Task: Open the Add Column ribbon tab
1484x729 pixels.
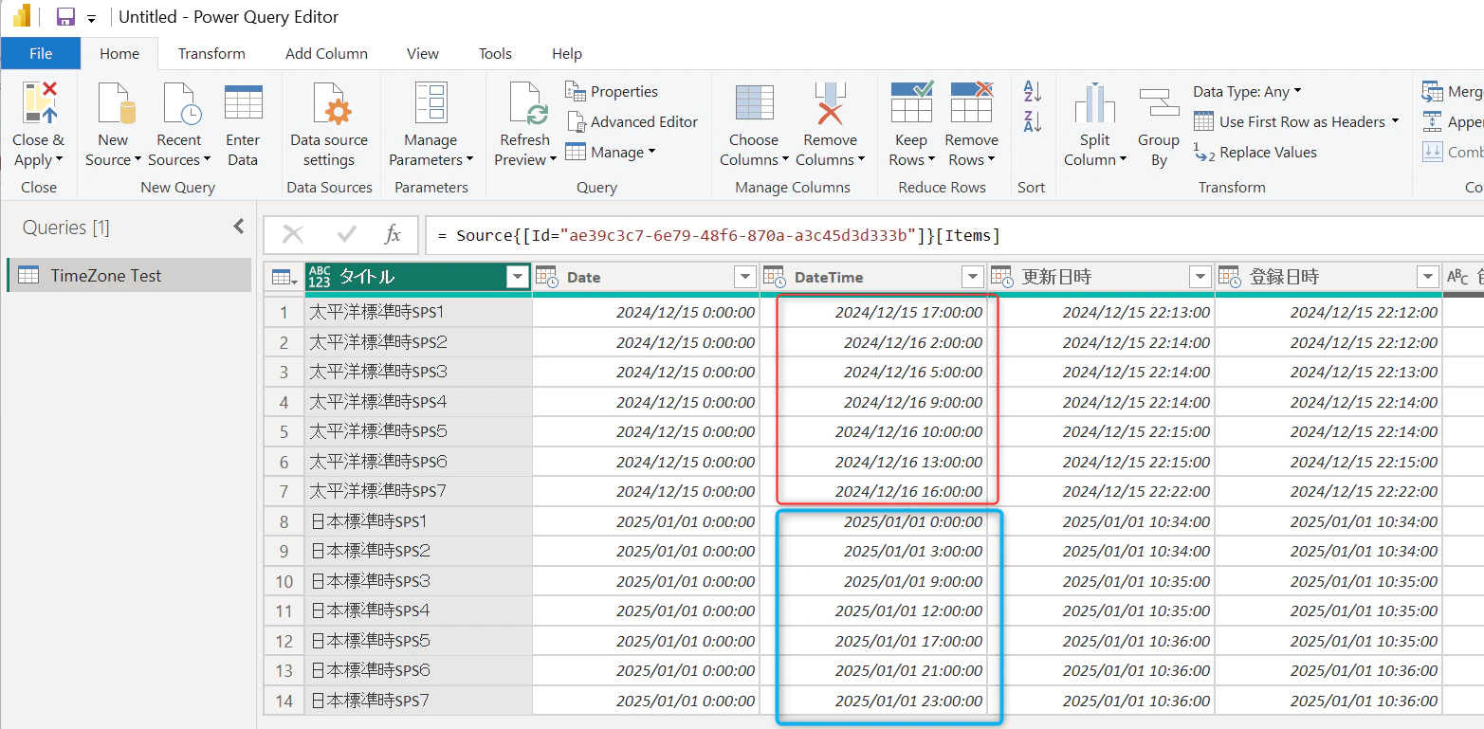Action: [x=326, y=53]
